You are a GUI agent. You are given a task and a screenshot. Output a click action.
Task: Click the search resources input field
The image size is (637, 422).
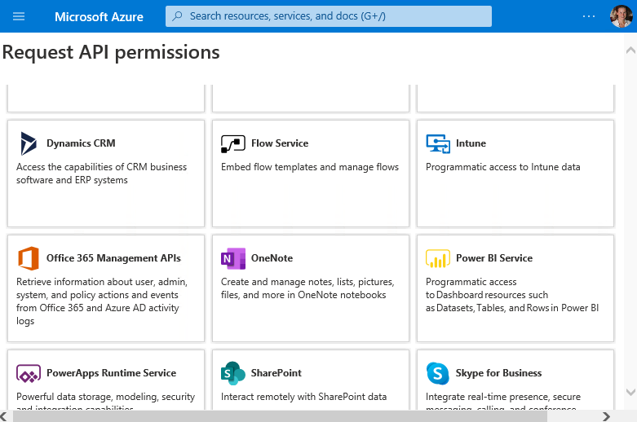329,16
